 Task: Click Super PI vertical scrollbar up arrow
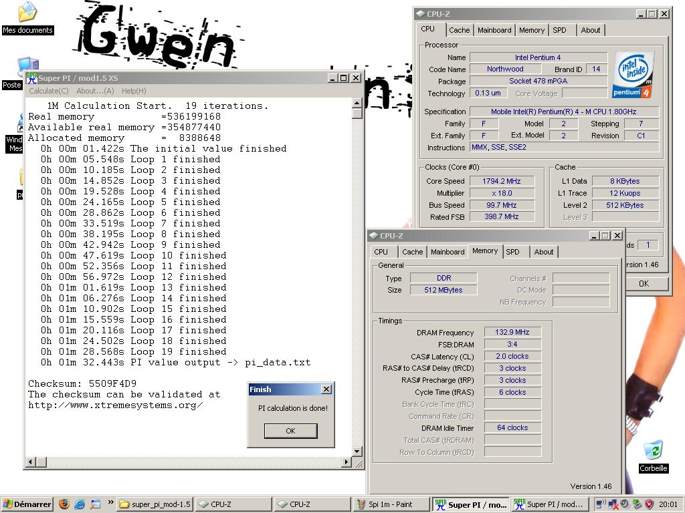pos(357,103)
